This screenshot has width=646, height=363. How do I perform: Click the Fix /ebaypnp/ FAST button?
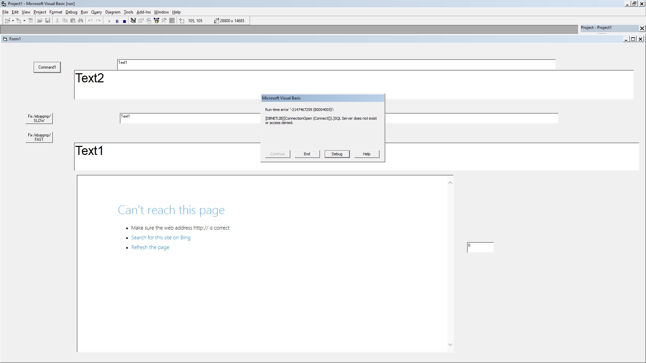39,137
